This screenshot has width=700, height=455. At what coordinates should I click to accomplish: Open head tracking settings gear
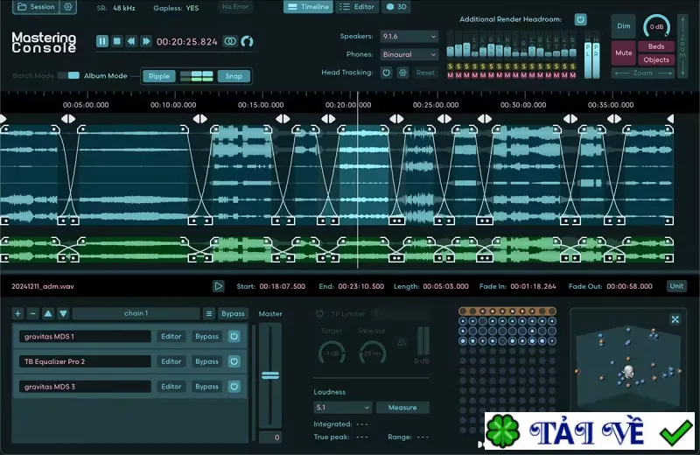coord(402,73)
